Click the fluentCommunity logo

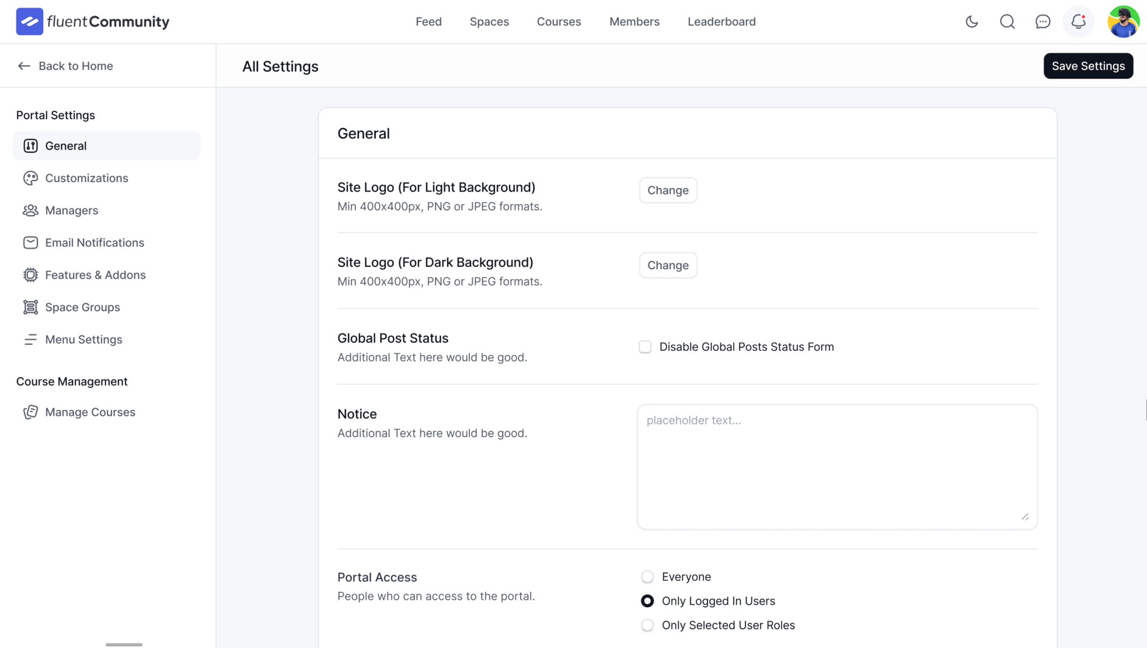point(92,21)
